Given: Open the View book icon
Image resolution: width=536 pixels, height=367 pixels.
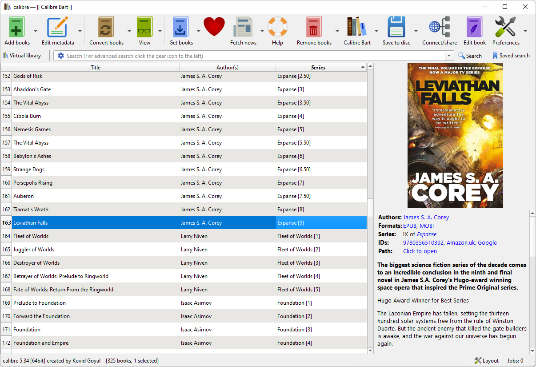Looking at the screenshot, I should point(144,27).
